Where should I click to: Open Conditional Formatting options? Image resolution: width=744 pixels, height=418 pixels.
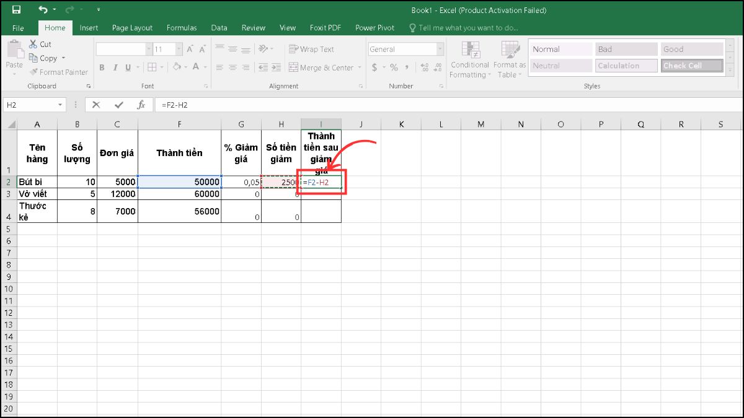click(x=469, y=59)
